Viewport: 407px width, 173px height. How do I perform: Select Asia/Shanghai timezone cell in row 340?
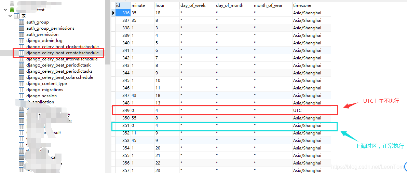(311, 43)
